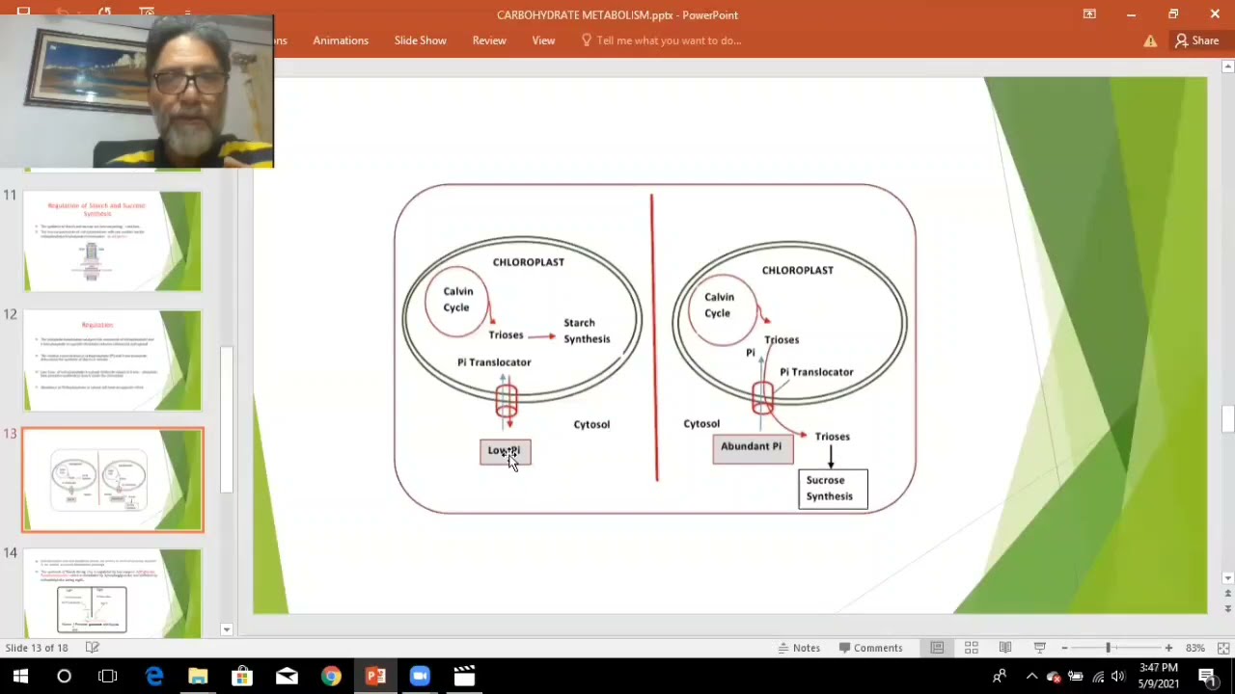Screen dimensions: 1235x694
Task: Select the Sucrose Synthesis box
Action: (x=833, y=489)
